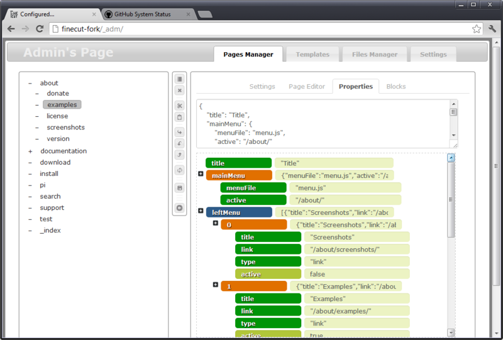Toggle expander for leftMenu item 1
Screen dimensions: 503x340
click(x=216, y=285)
